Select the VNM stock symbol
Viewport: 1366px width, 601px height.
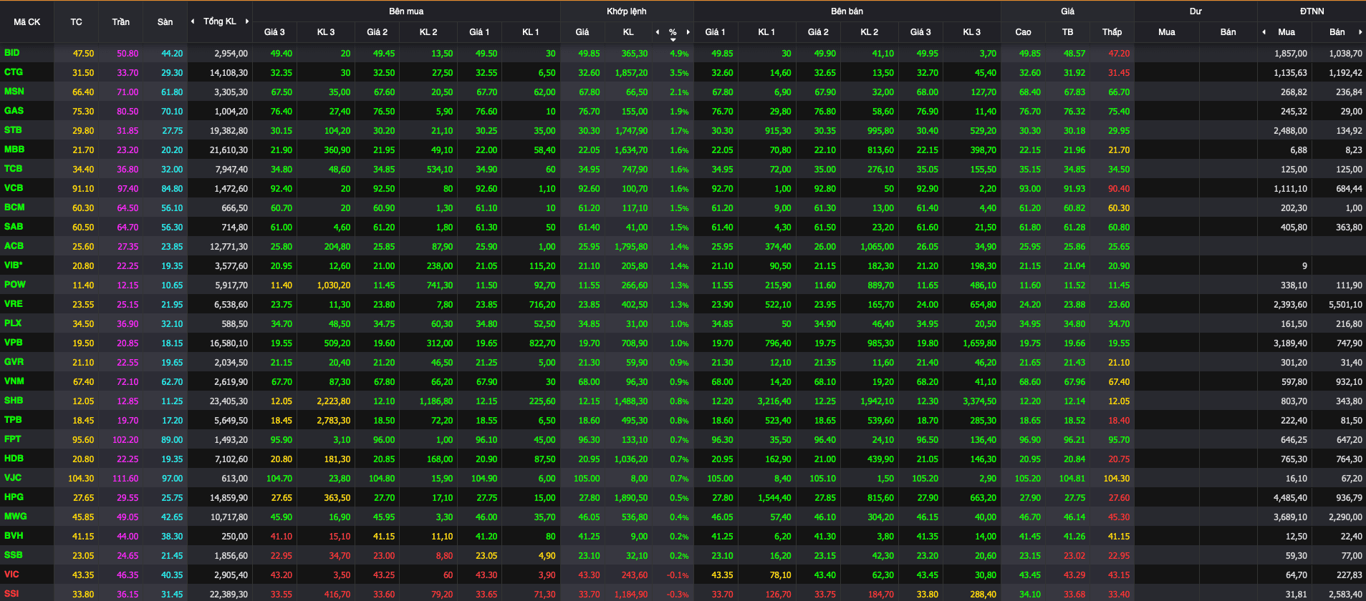(14, 381)
